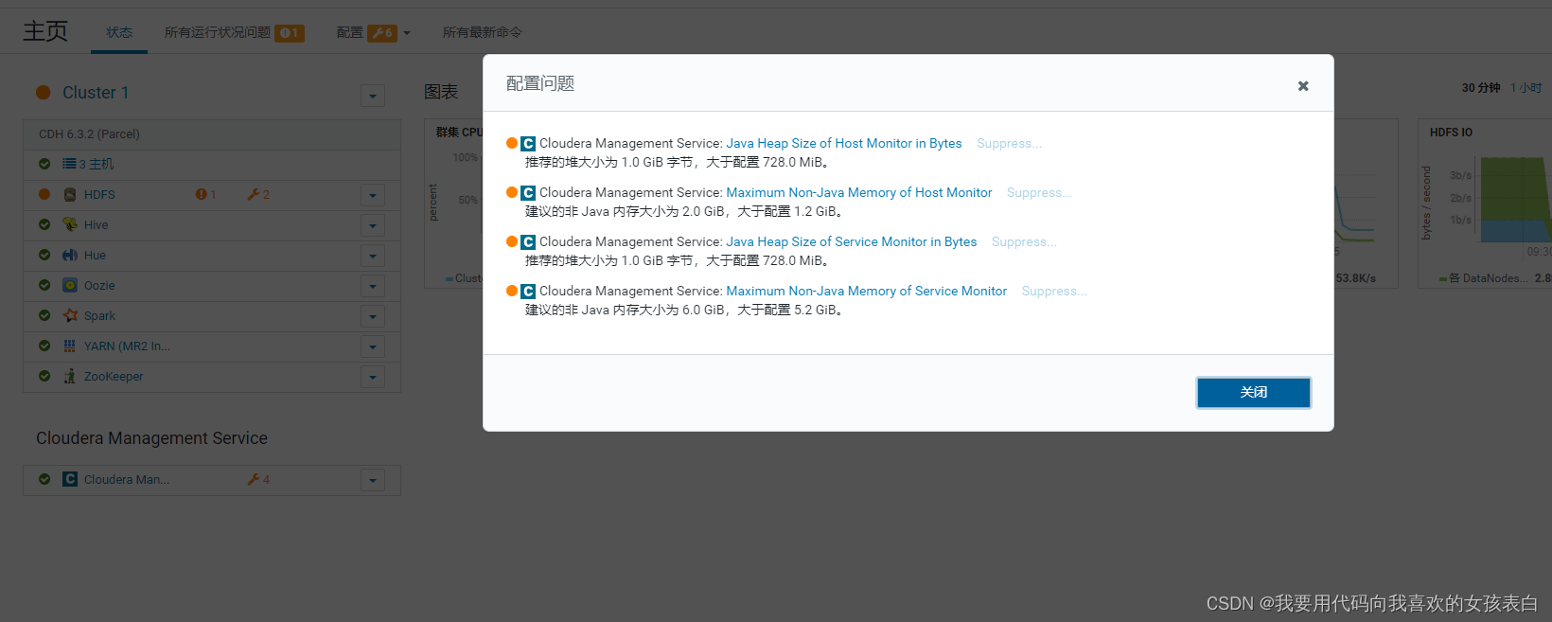
Task: Click the HDFS orange status dot
Action: (x=44, y=194)
